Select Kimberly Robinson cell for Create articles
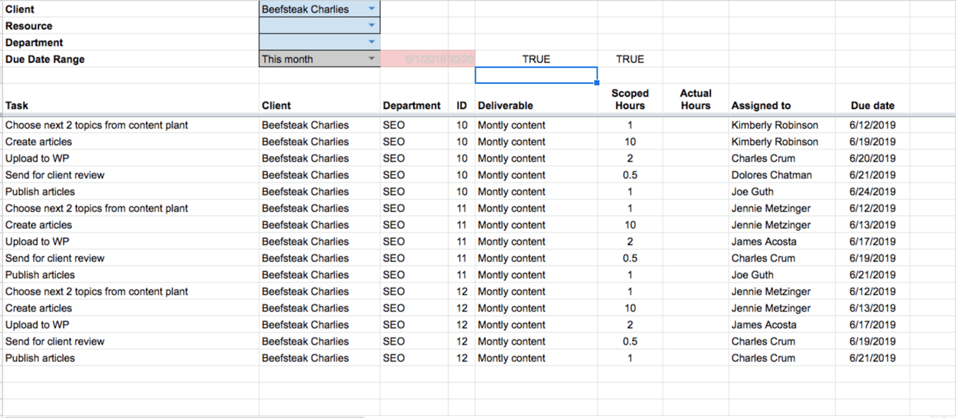 click(x=775, y=142)
